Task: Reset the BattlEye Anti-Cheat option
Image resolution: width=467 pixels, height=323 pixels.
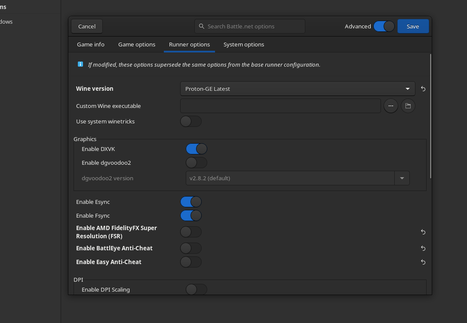Action: (423, 248)
